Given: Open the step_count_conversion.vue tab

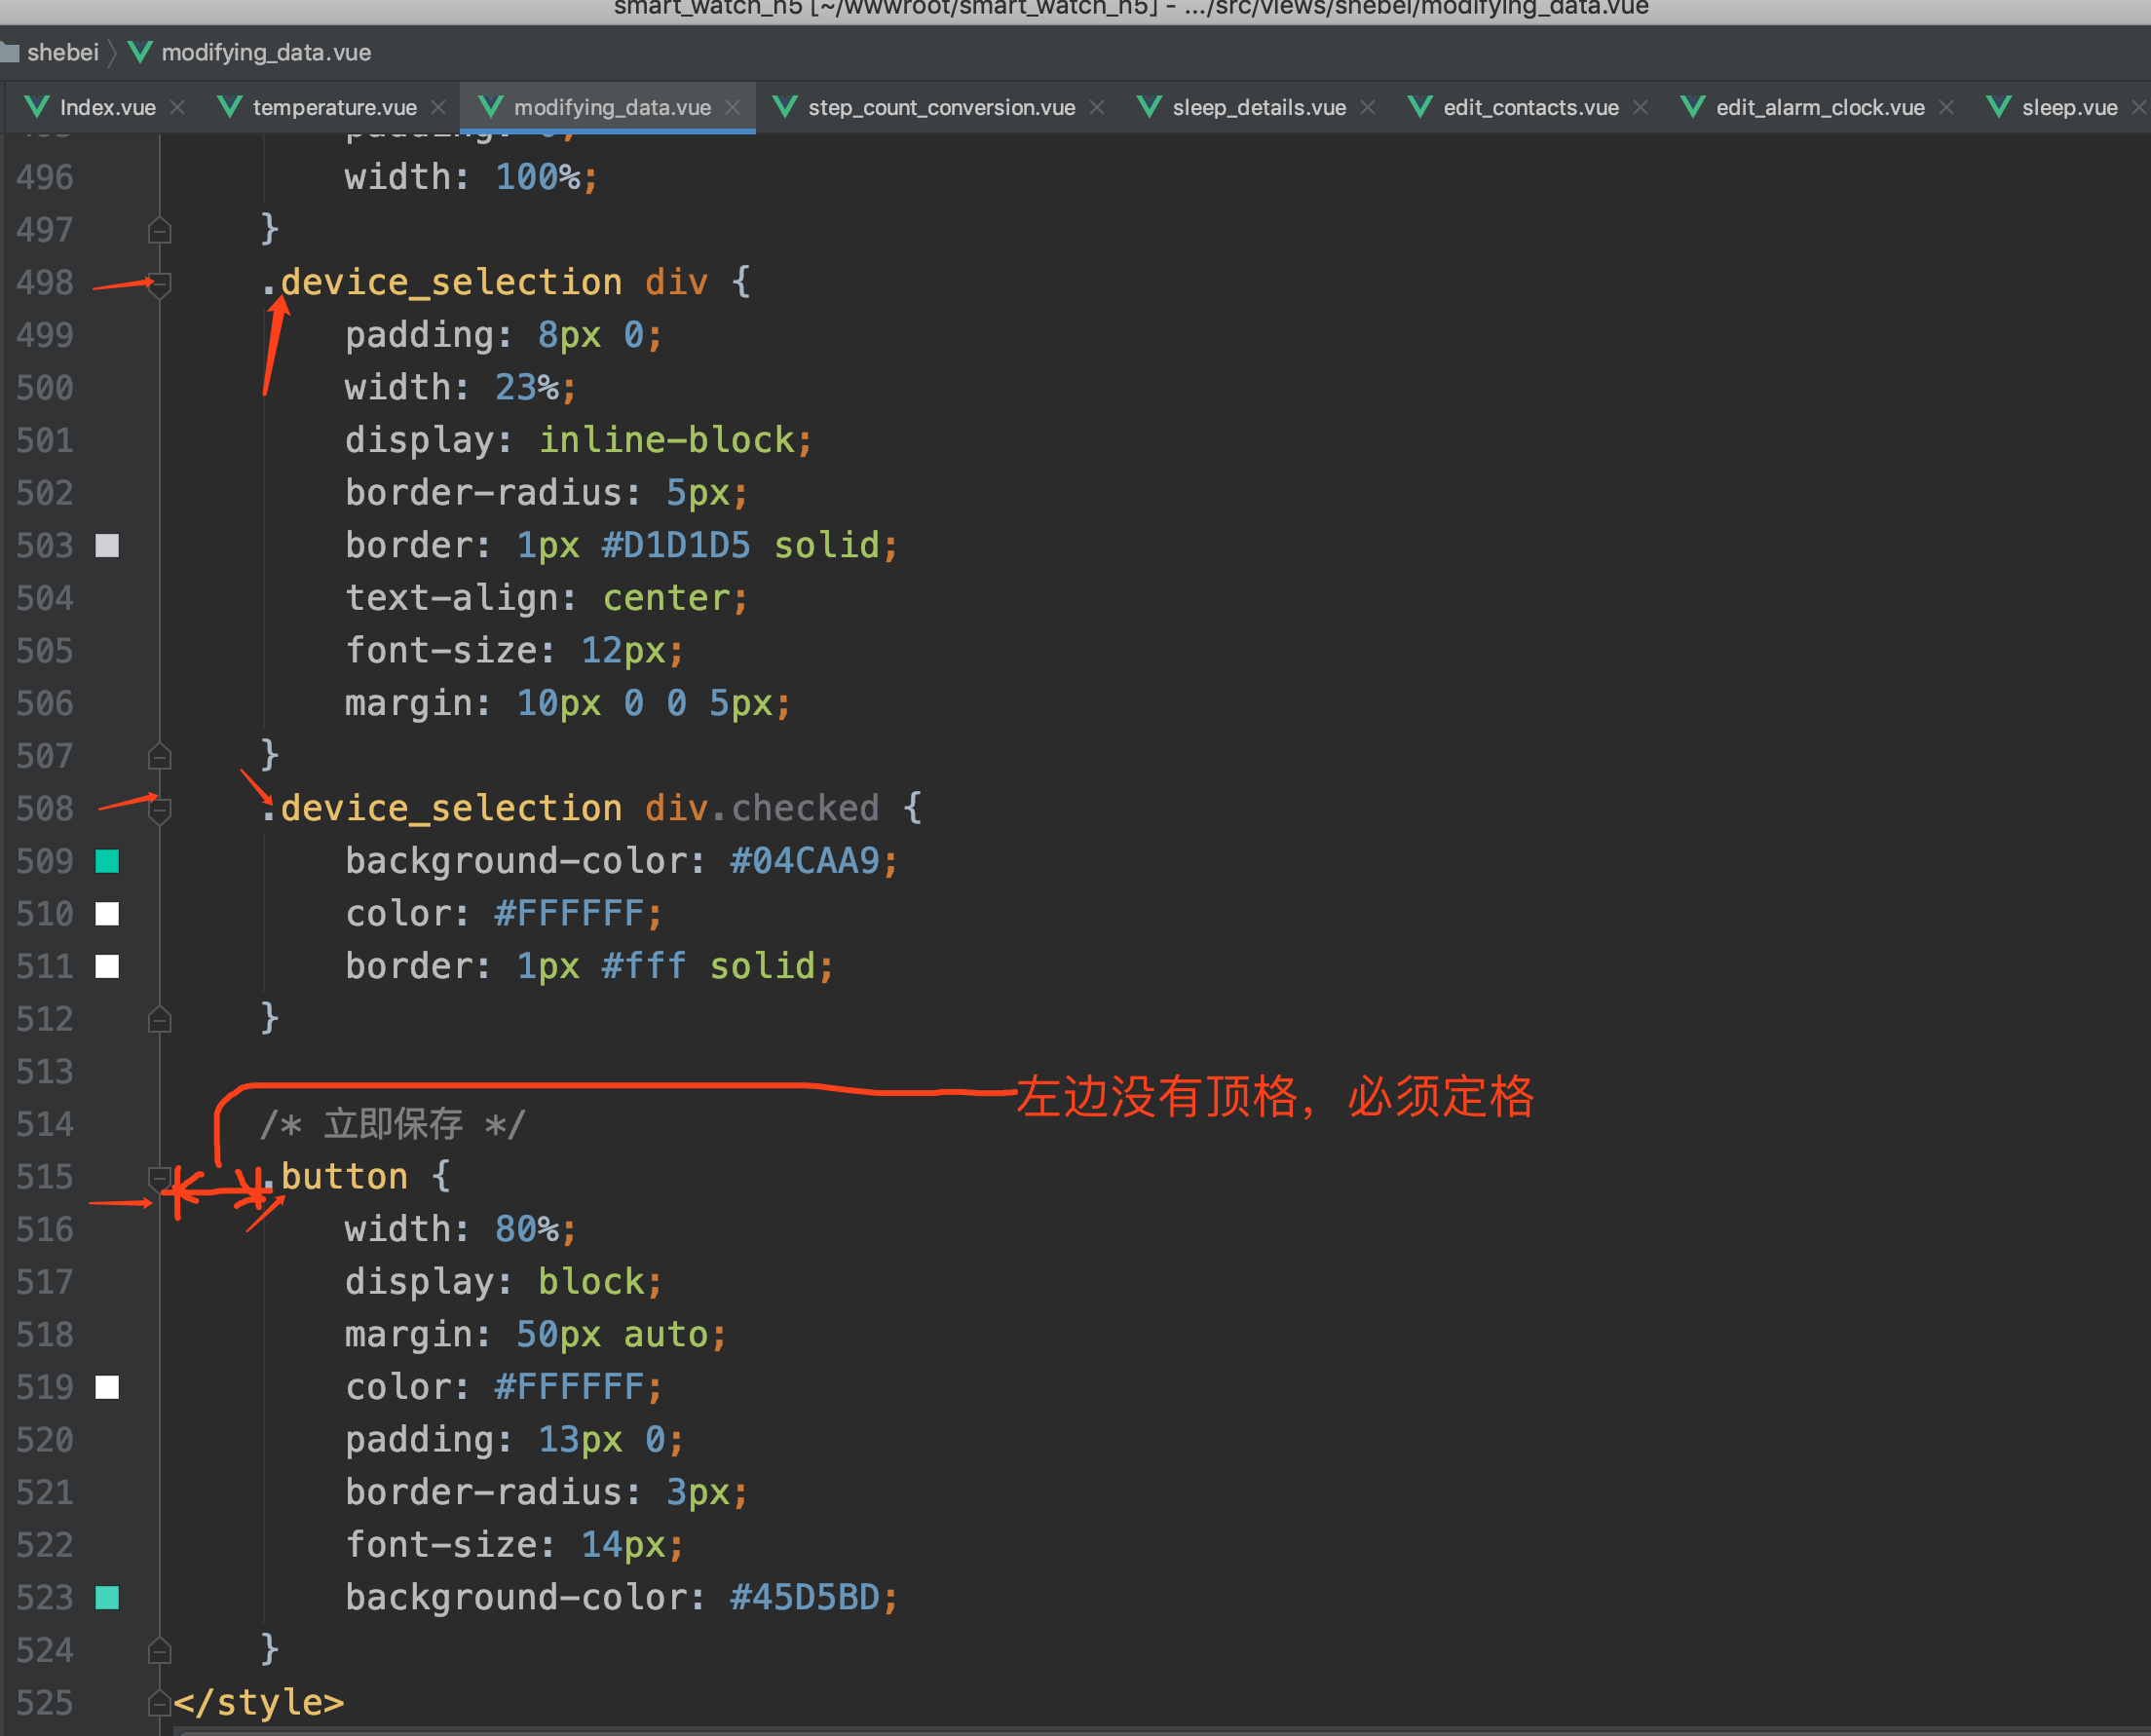Looking at the screenshot, I should pyautogui.click(x=941, y=107).
